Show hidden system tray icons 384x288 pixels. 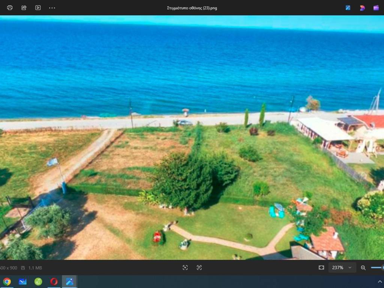pyautogui.click(x=379, y=281)
